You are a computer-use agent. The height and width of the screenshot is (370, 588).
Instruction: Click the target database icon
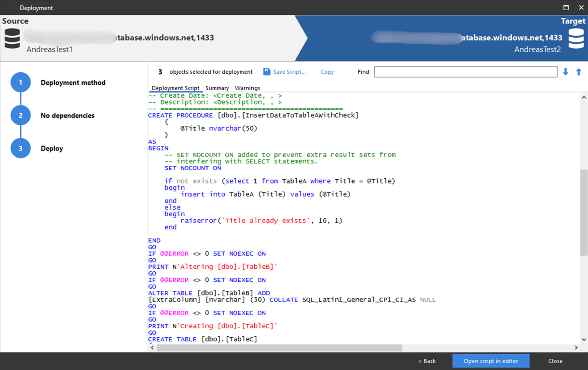pyautogui.click(x=576, y=39)
